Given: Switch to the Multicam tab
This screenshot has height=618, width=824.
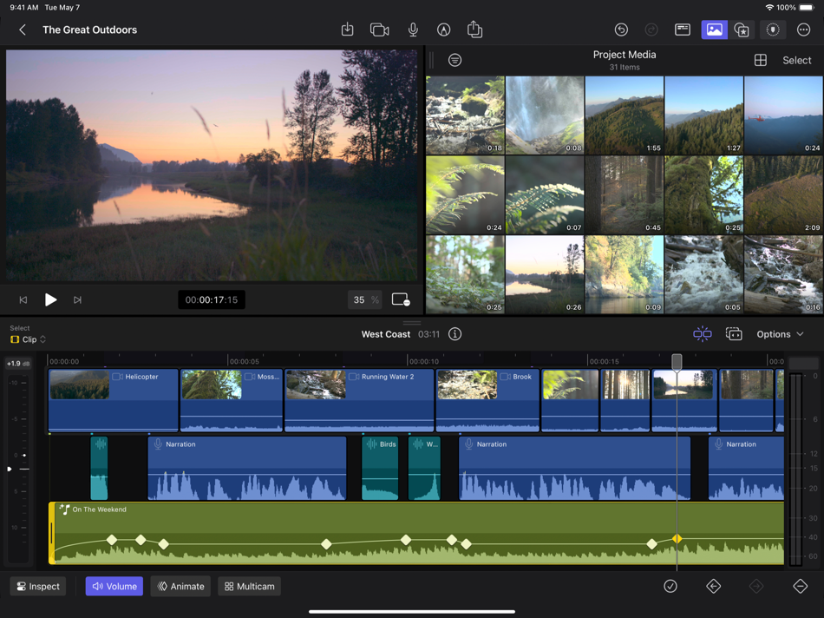Looking at the screenshot, I should [x=250, y=586].
